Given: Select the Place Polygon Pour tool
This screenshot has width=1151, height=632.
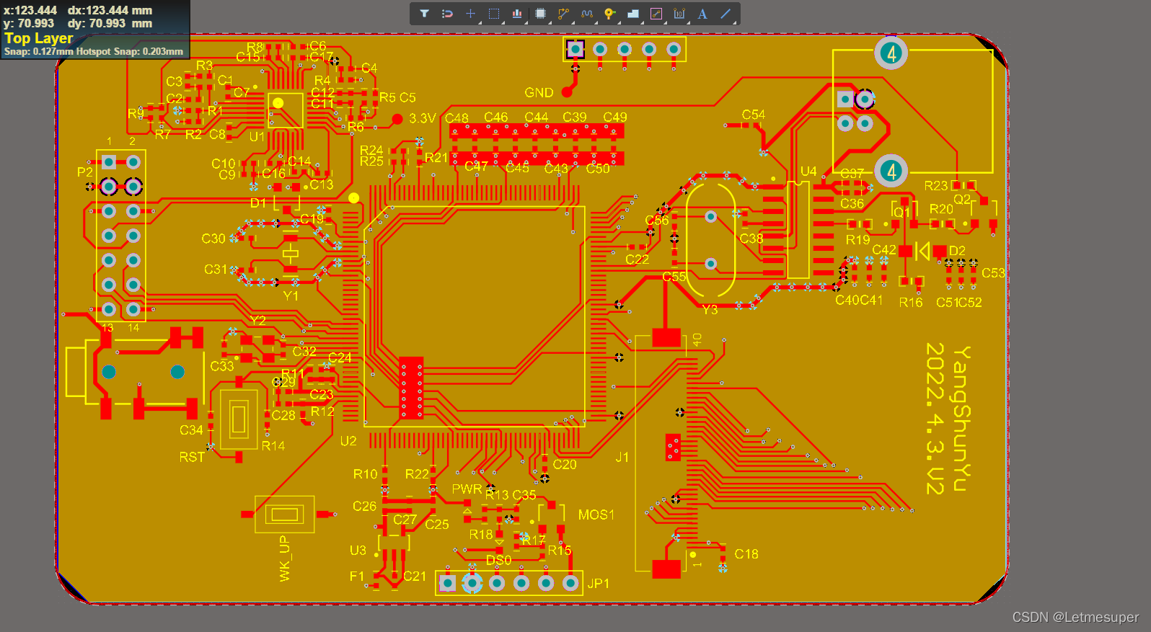Looking at the screenshot, I should tap(632, 14).
